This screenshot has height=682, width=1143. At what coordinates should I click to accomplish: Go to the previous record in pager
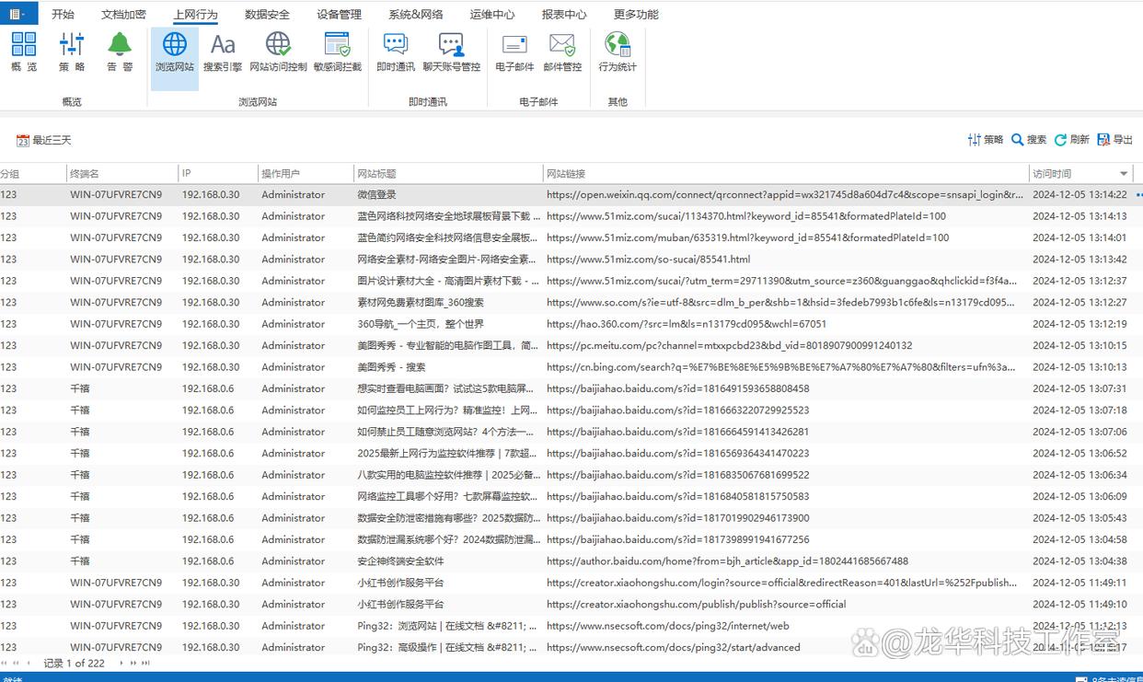click(x=29, y=663)
